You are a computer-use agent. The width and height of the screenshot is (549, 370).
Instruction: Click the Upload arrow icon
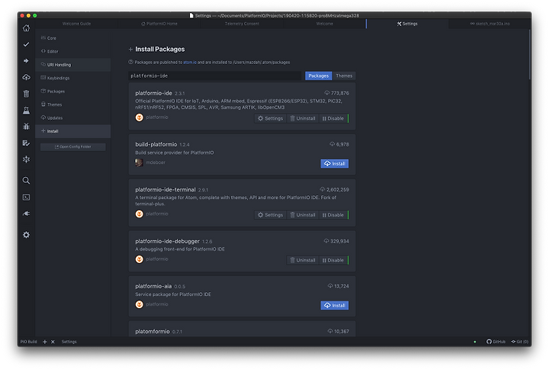pos(26,60)
